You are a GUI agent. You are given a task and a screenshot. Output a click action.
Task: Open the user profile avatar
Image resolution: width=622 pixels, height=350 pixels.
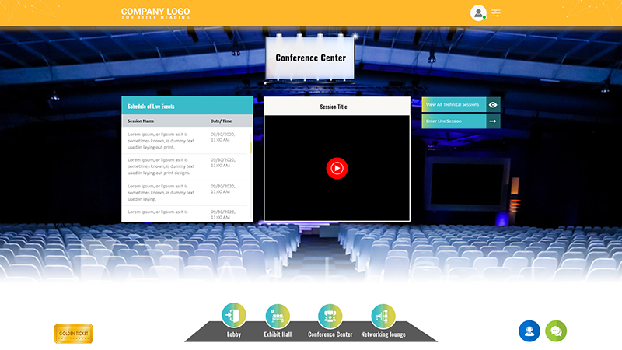coord(477,12)
